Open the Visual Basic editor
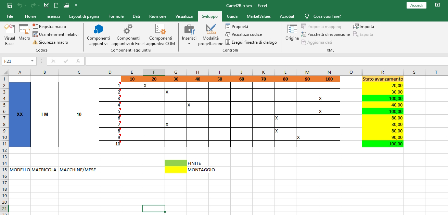 pos(10,35)
